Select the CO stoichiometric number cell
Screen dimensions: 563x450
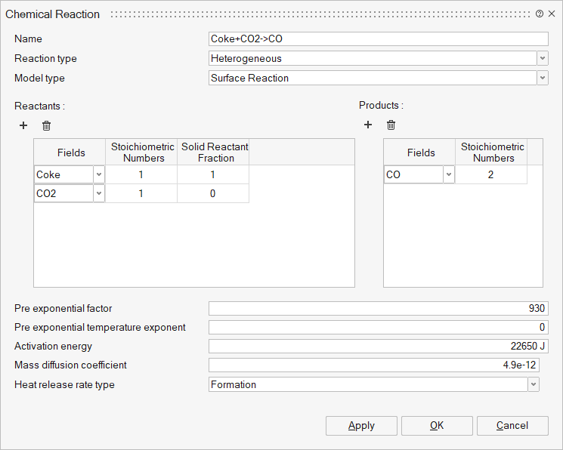[490, 174]
